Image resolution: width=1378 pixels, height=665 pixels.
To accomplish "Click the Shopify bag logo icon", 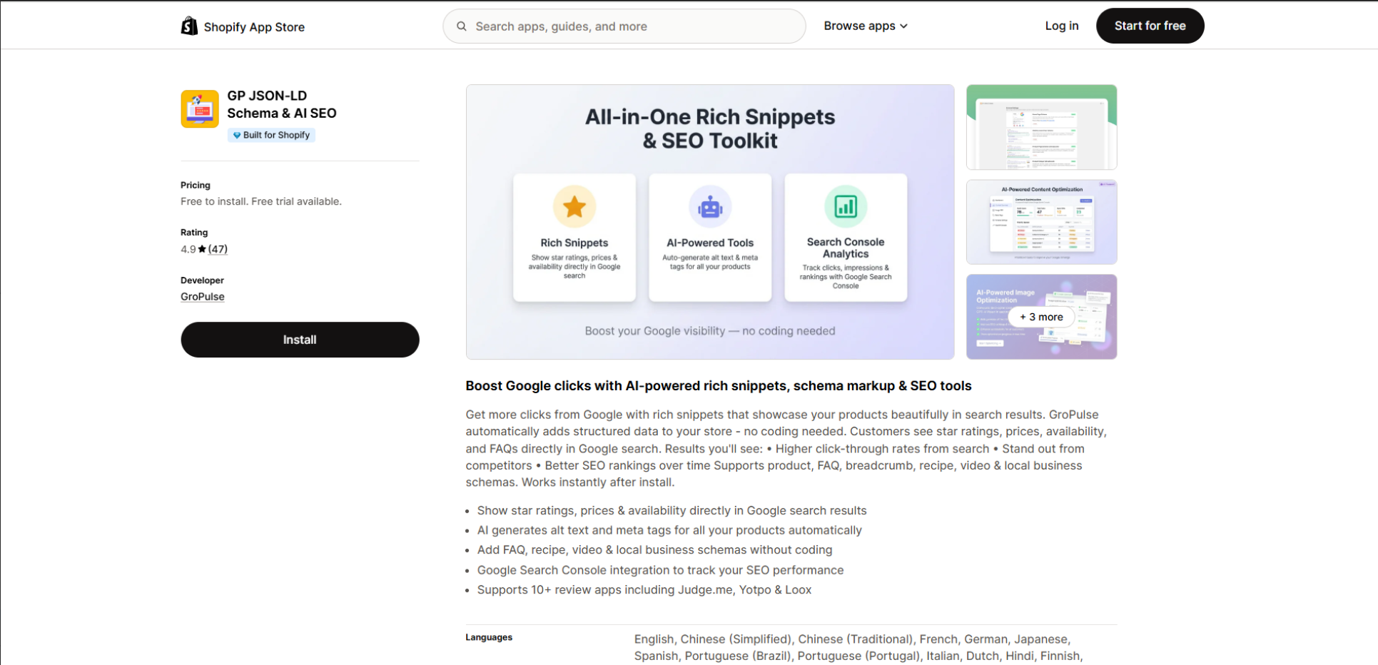I will (189, 26).
